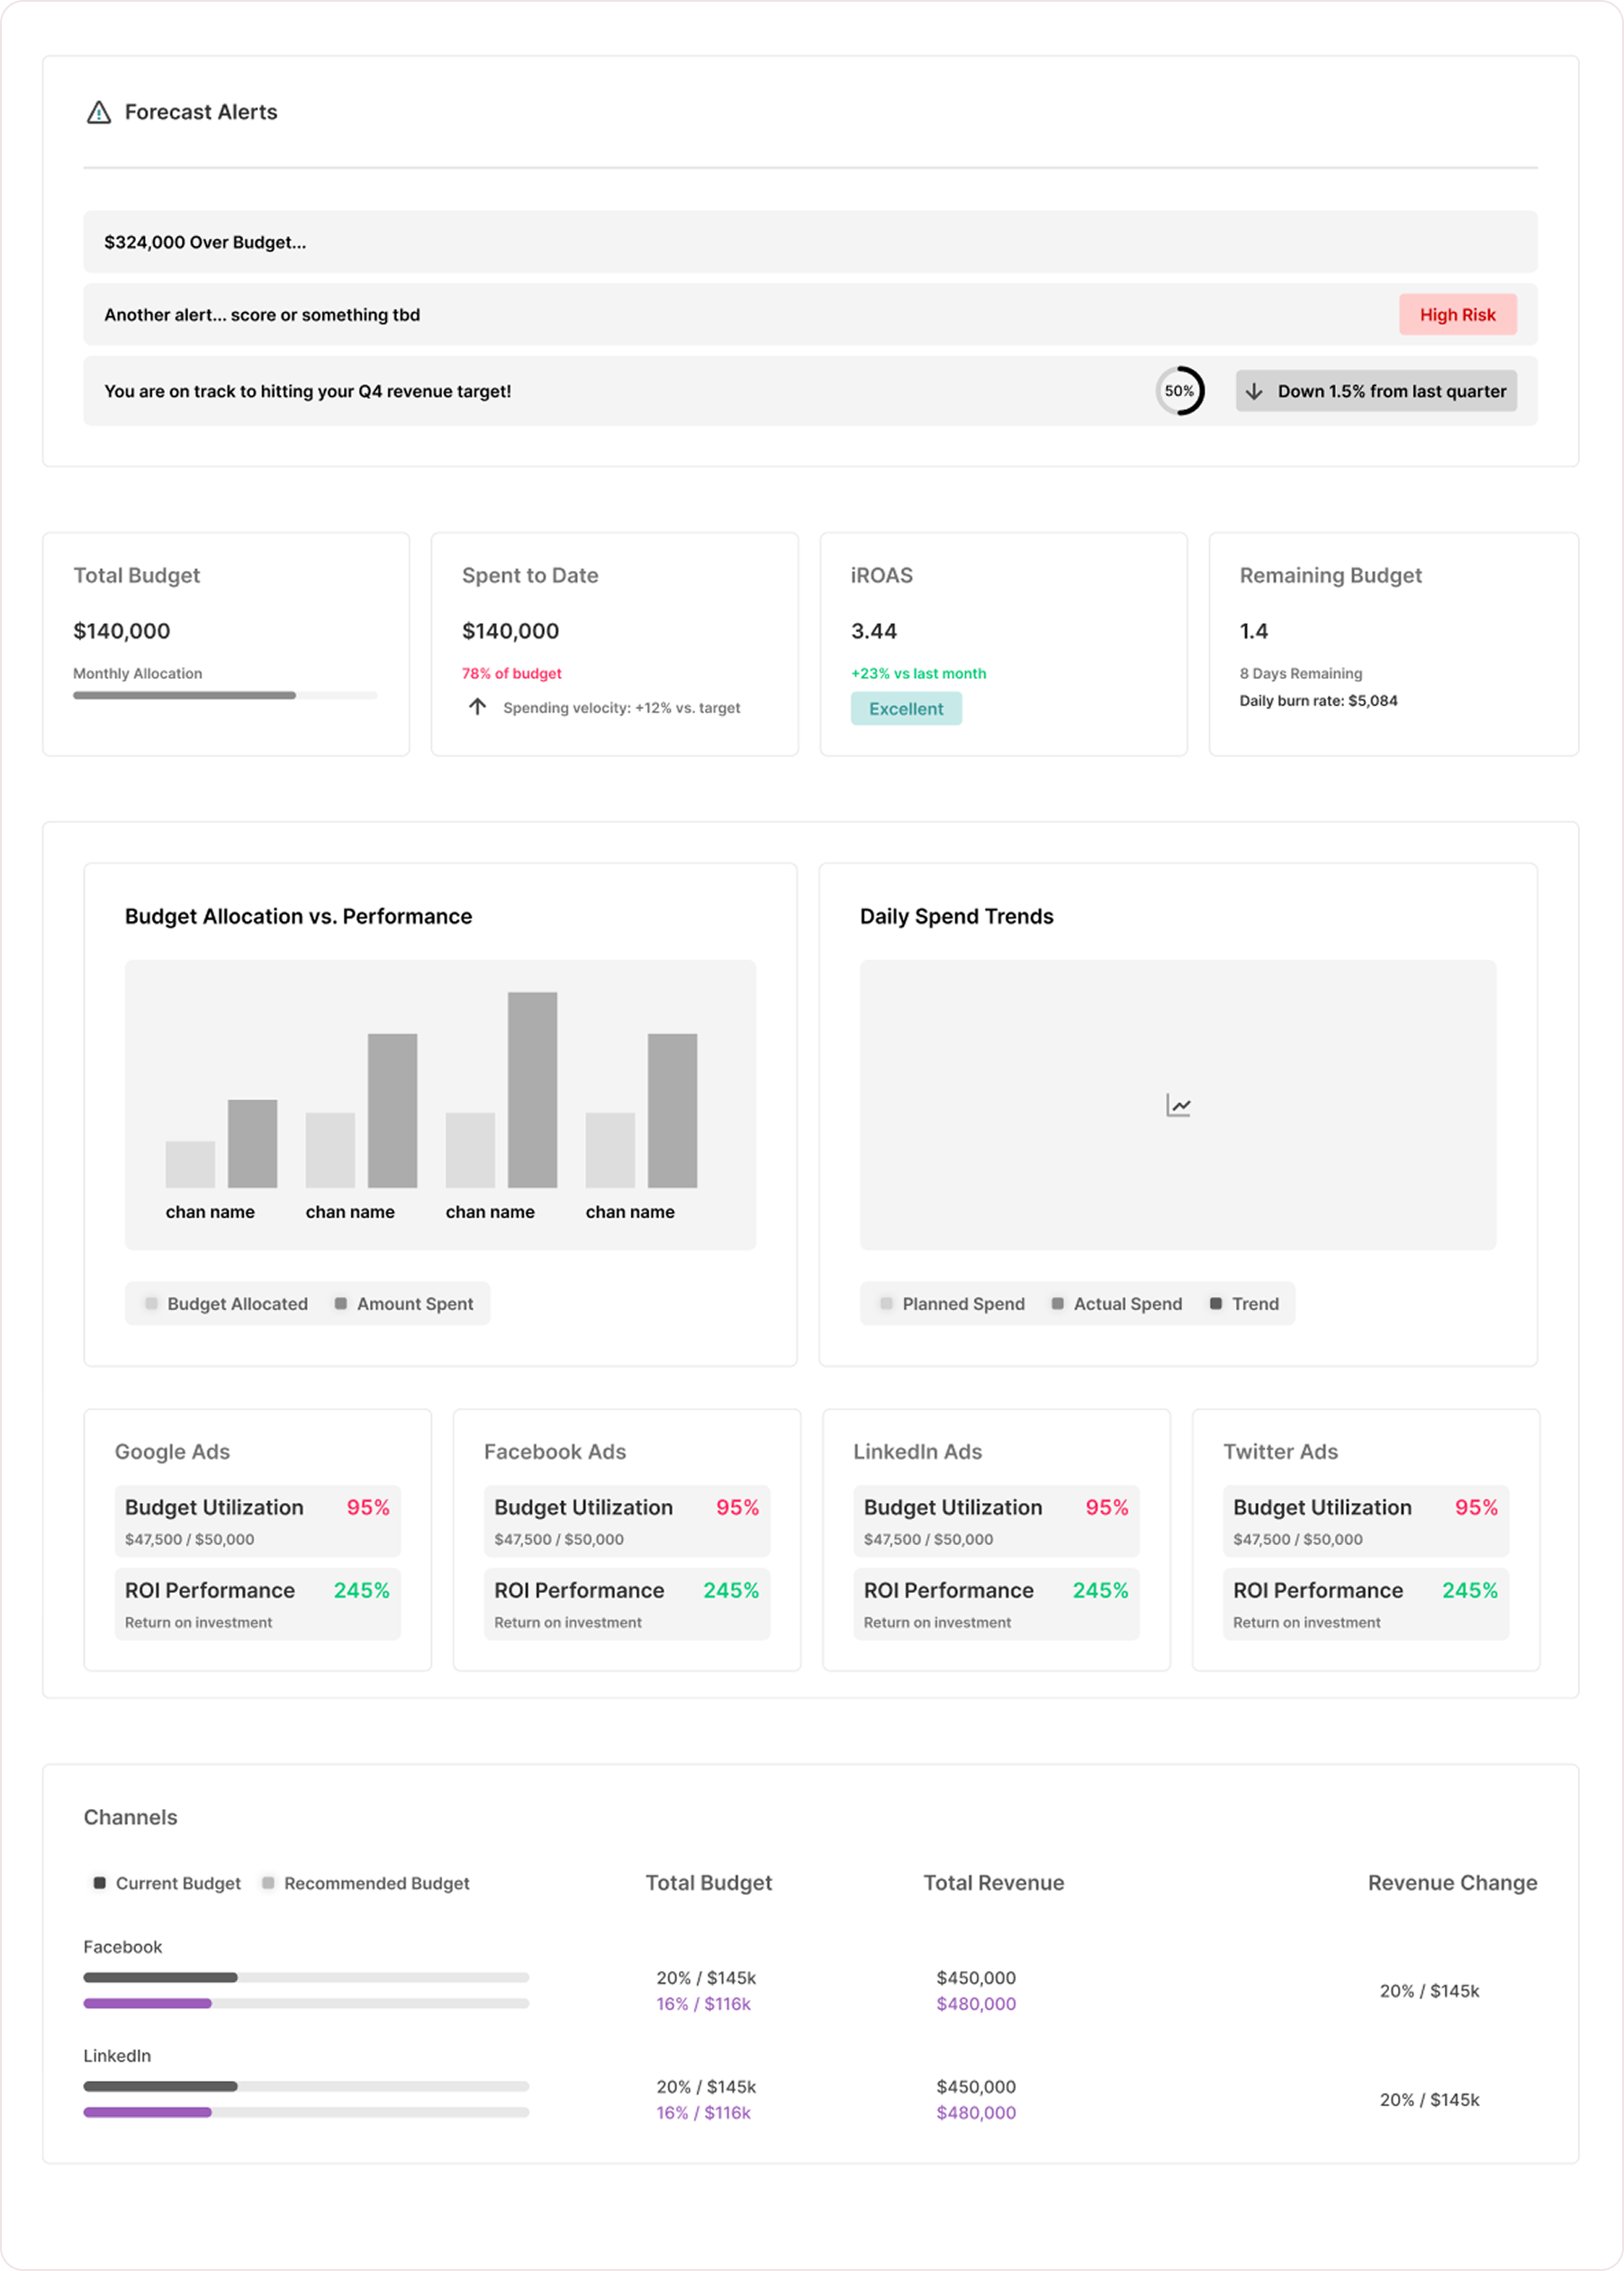The image size is (1624, 2271).
Task: Click the Trend legend marker
Action: point(1215,1303)
